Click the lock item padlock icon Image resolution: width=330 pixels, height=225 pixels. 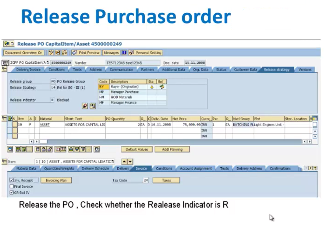44,149
